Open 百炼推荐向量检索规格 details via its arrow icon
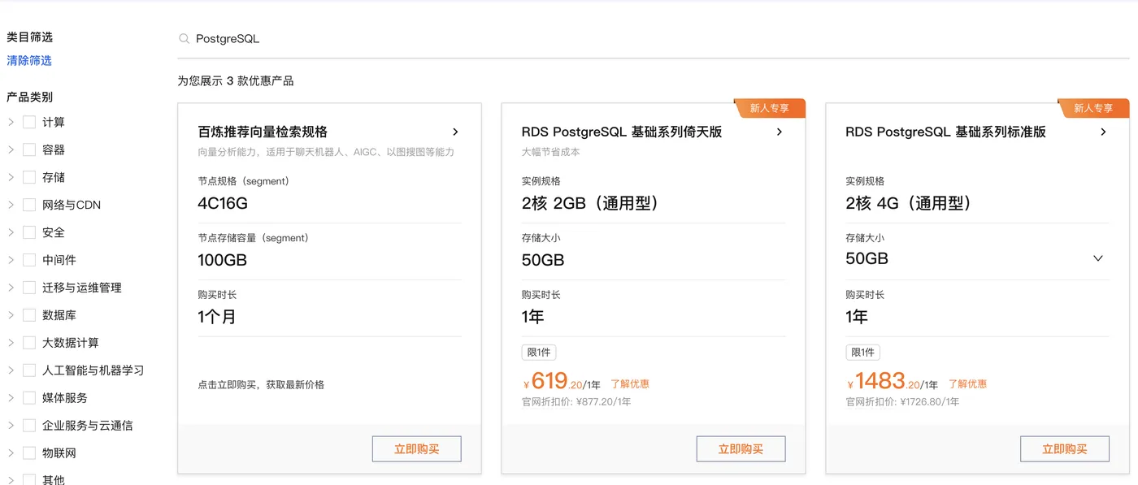1138x485 pixels. coord(455,132)
